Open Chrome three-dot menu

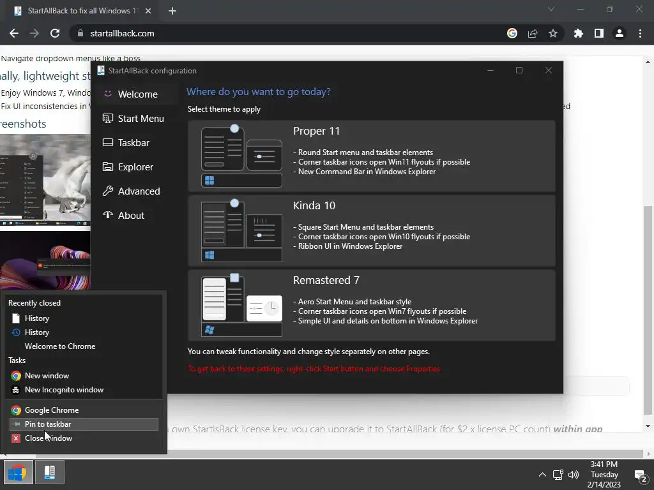(640, 33)
